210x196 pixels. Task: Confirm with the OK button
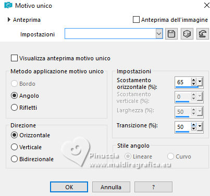pos(69,187)
